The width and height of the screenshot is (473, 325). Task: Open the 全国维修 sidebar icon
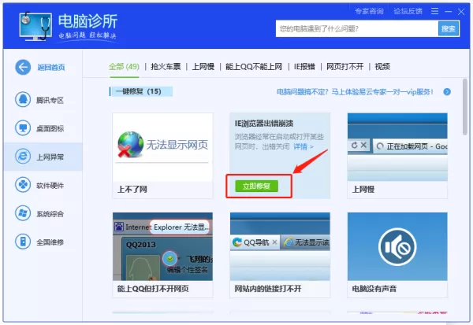(23, 242)
